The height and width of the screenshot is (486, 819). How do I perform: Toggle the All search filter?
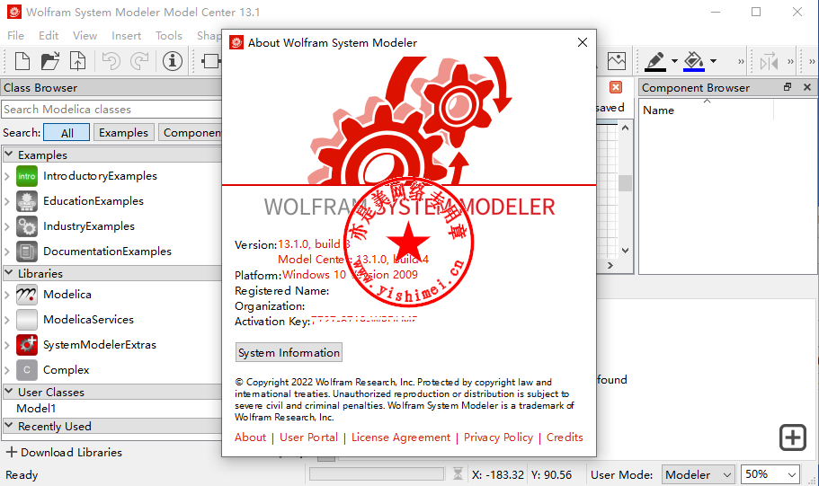point(67,133)
